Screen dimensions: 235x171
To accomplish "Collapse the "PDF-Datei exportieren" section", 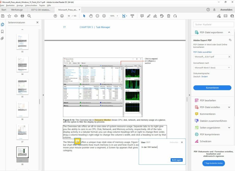I will click(229, 32).
